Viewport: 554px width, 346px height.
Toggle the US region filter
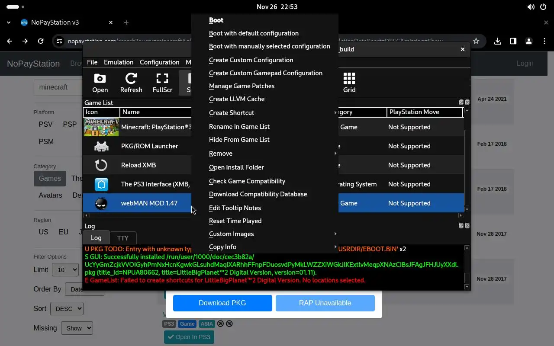click(43, 232)
